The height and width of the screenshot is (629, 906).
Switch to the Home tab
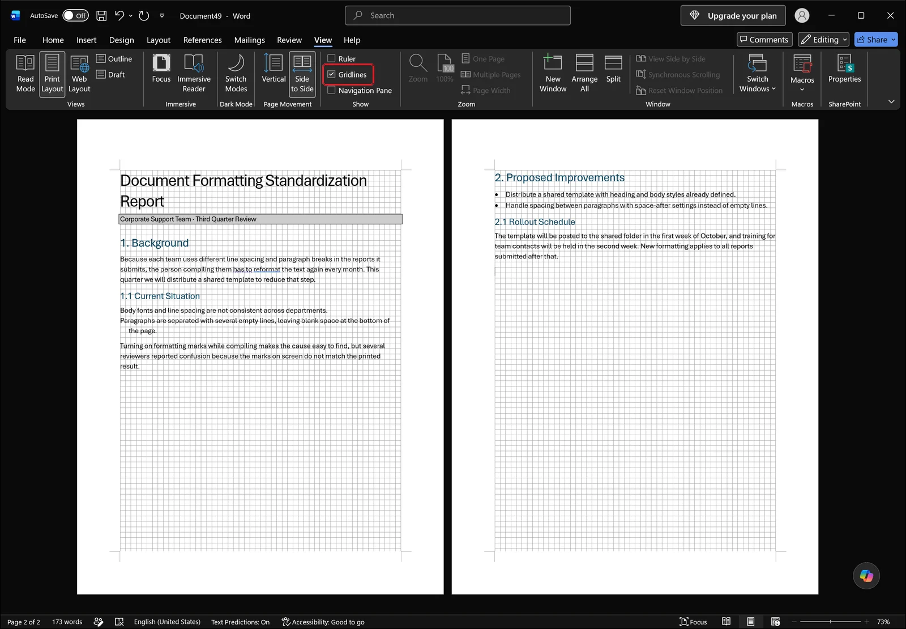click(x=53, y=40)
